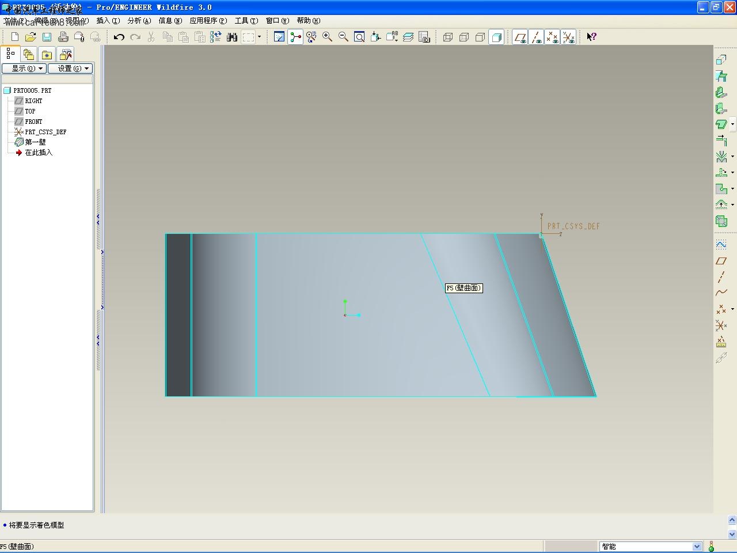The image size is (737, 553).
Task: Select the datum plane tool in right toolbar
Action: coord(721,261)
